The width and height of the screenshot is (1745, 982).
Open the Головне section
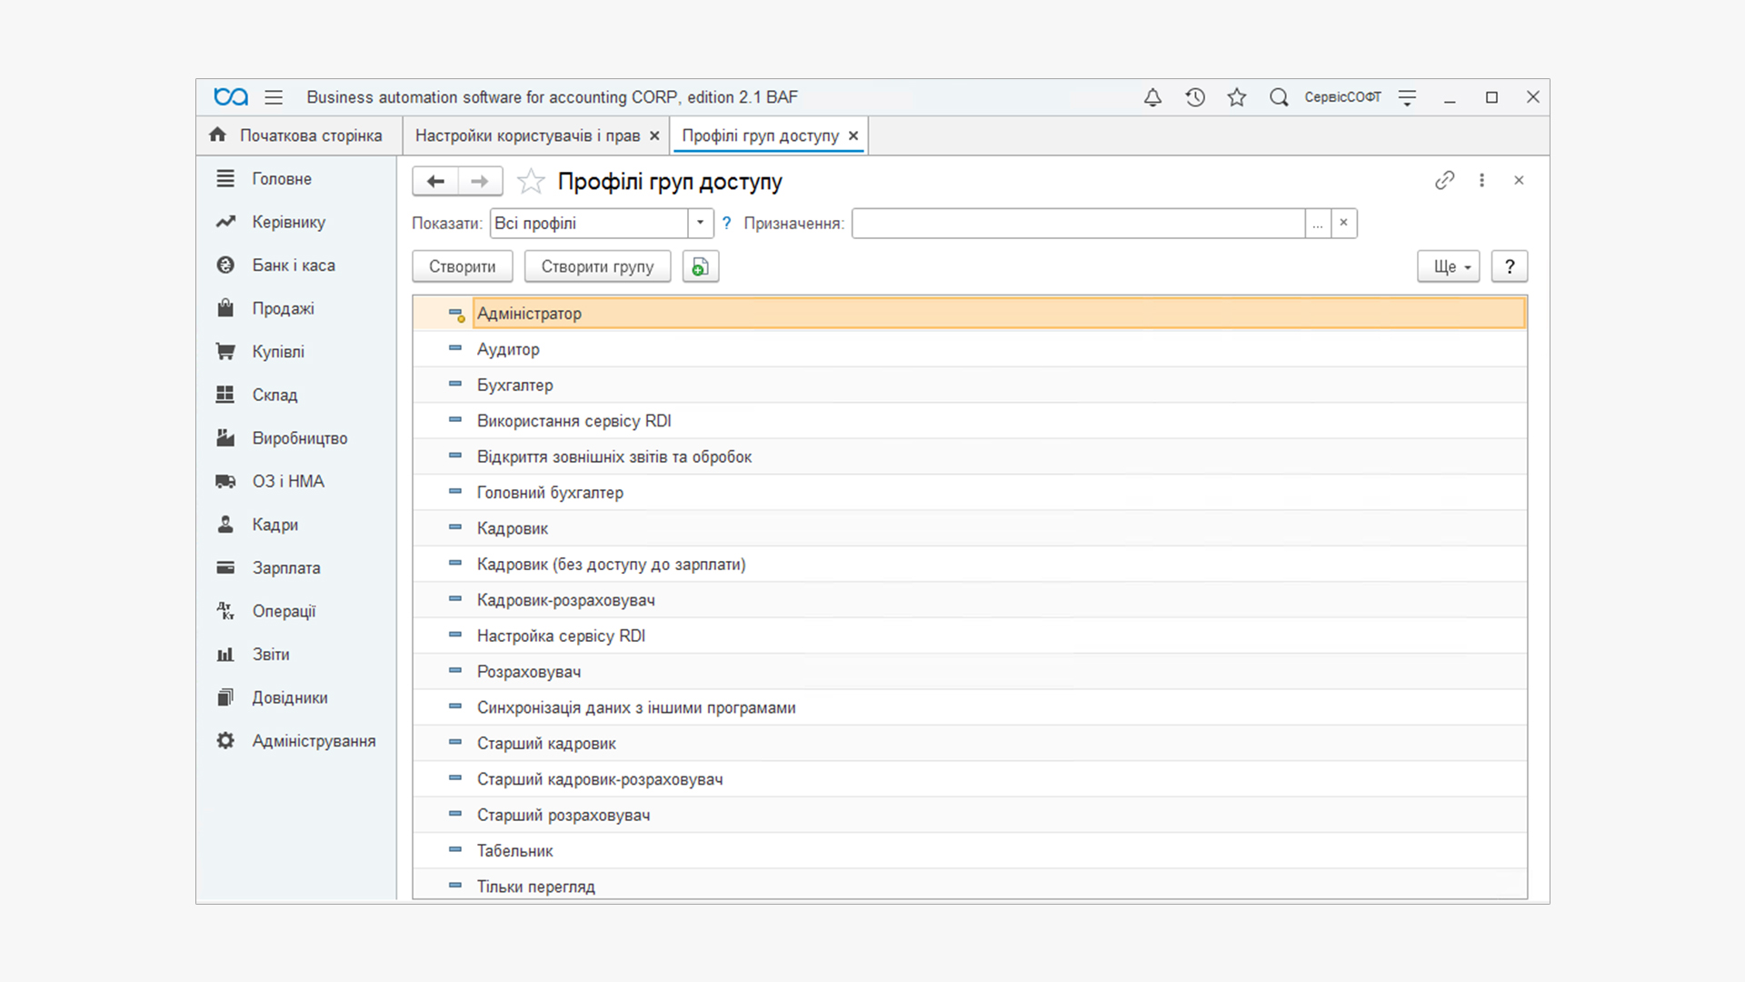(296, 179)
